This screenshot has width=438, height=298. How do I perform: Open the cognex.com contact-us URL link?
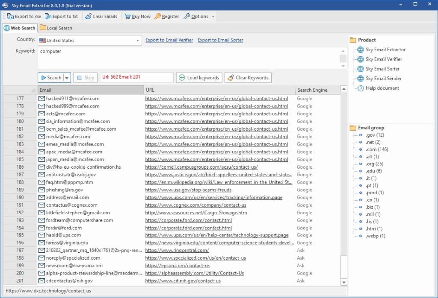195,205
